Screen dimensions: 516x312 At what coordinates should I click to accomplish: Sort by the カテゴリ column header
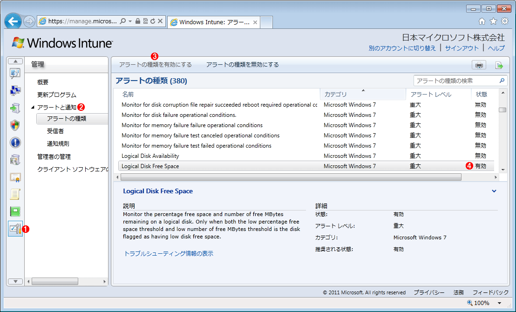point(363,95)
